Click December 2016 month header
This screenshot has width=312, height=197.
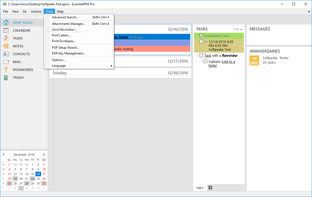coord(24,155)
